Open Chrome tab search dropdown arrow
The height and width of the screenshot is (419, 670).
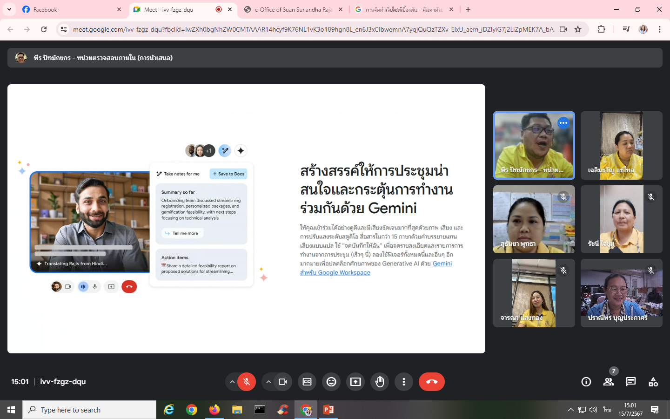(x=9, y=9)
